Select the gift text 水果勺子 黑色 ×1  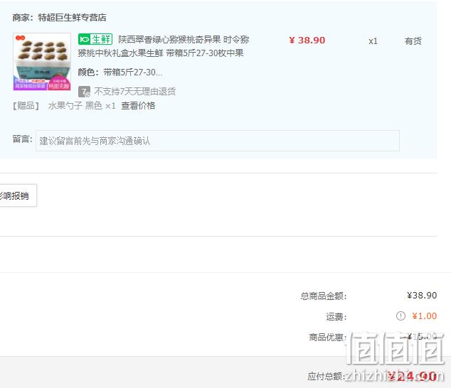click(x=82, y=106)
